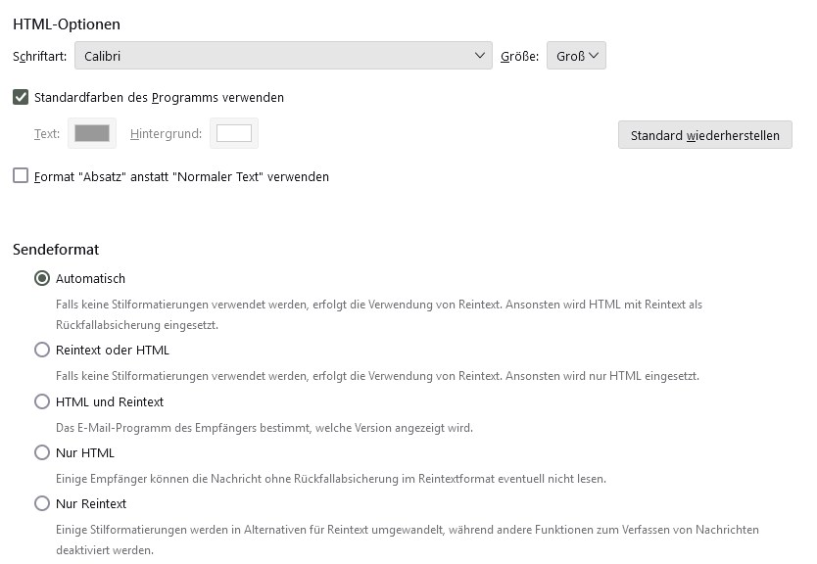Click the Text: label beside gray swatch
This screenshot has height=564, width=817.
[x=47, y=133]
